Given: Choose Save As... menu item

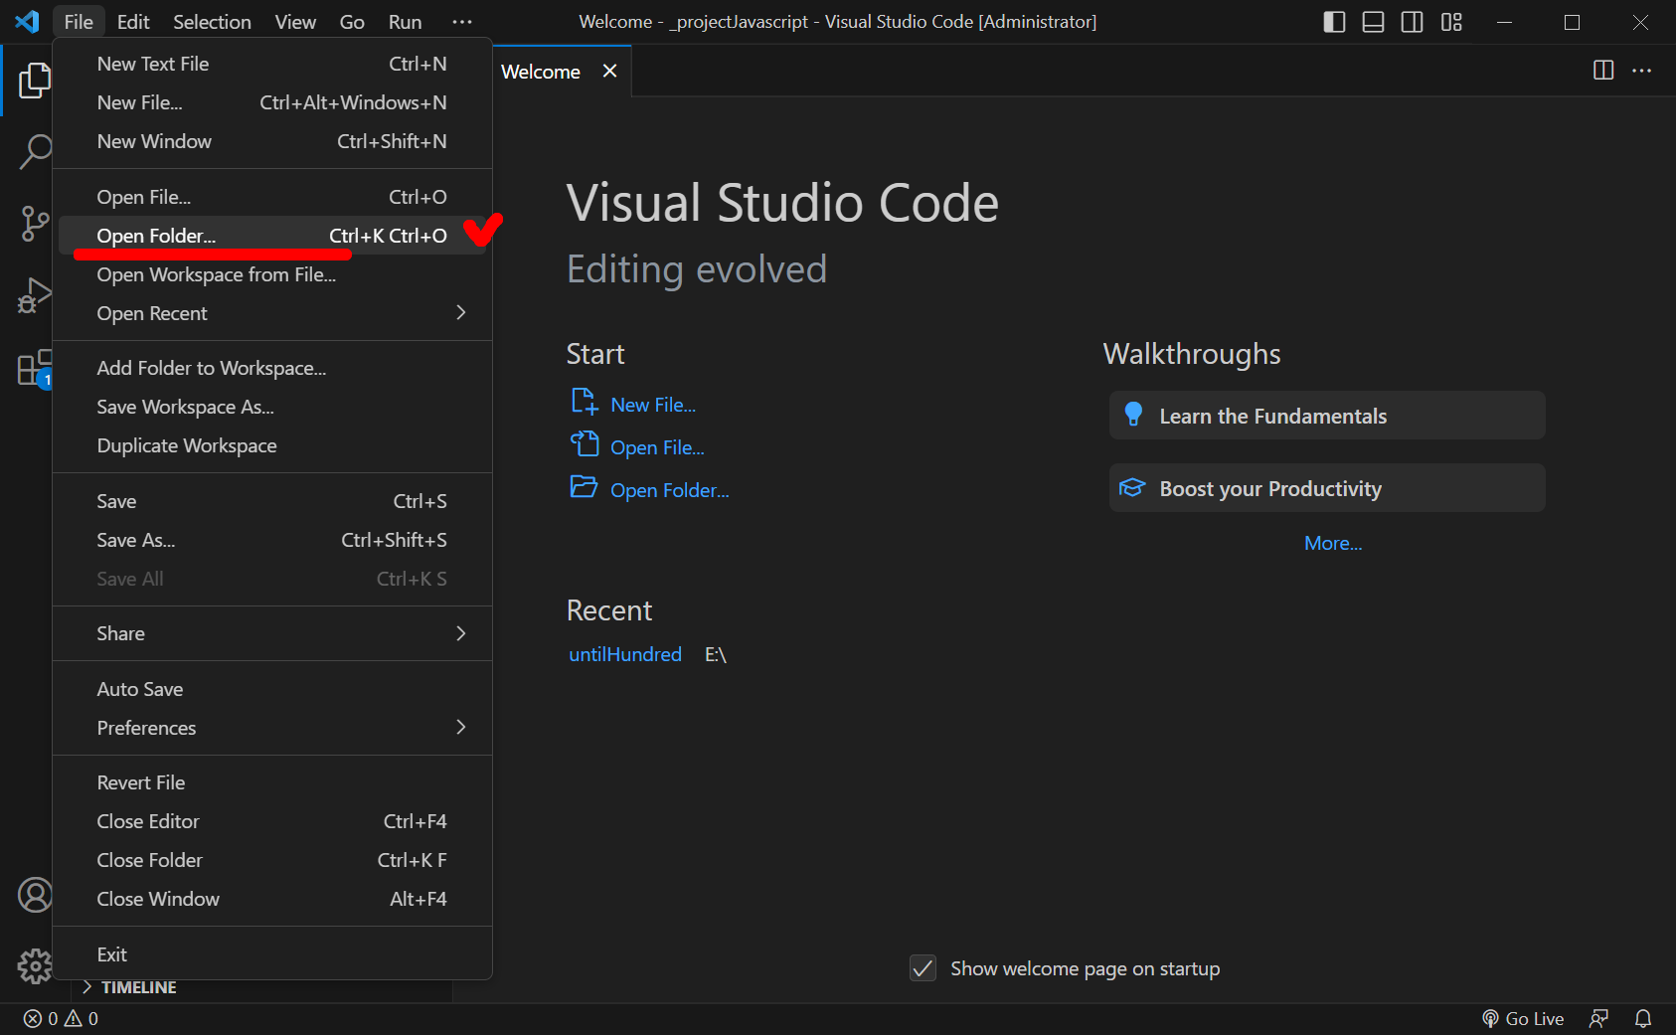Looking at the screenshot, I should click(272, 540).
